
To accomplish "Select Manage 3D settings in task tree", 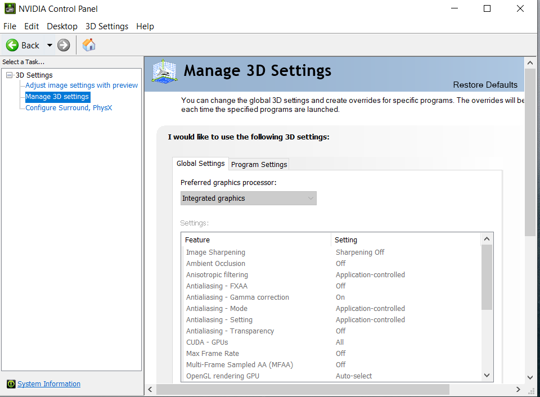I will (x=57, y=97).
